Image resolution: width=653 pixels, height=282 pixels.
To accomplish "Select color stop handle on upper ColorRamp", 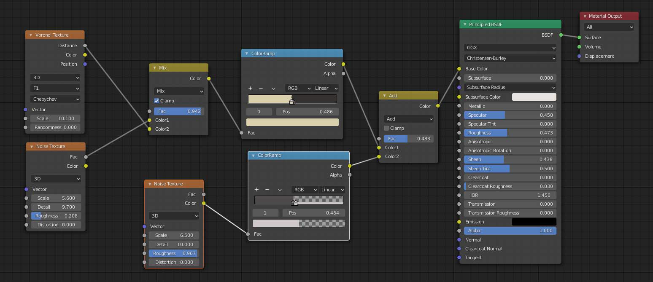I will (291, 101).
